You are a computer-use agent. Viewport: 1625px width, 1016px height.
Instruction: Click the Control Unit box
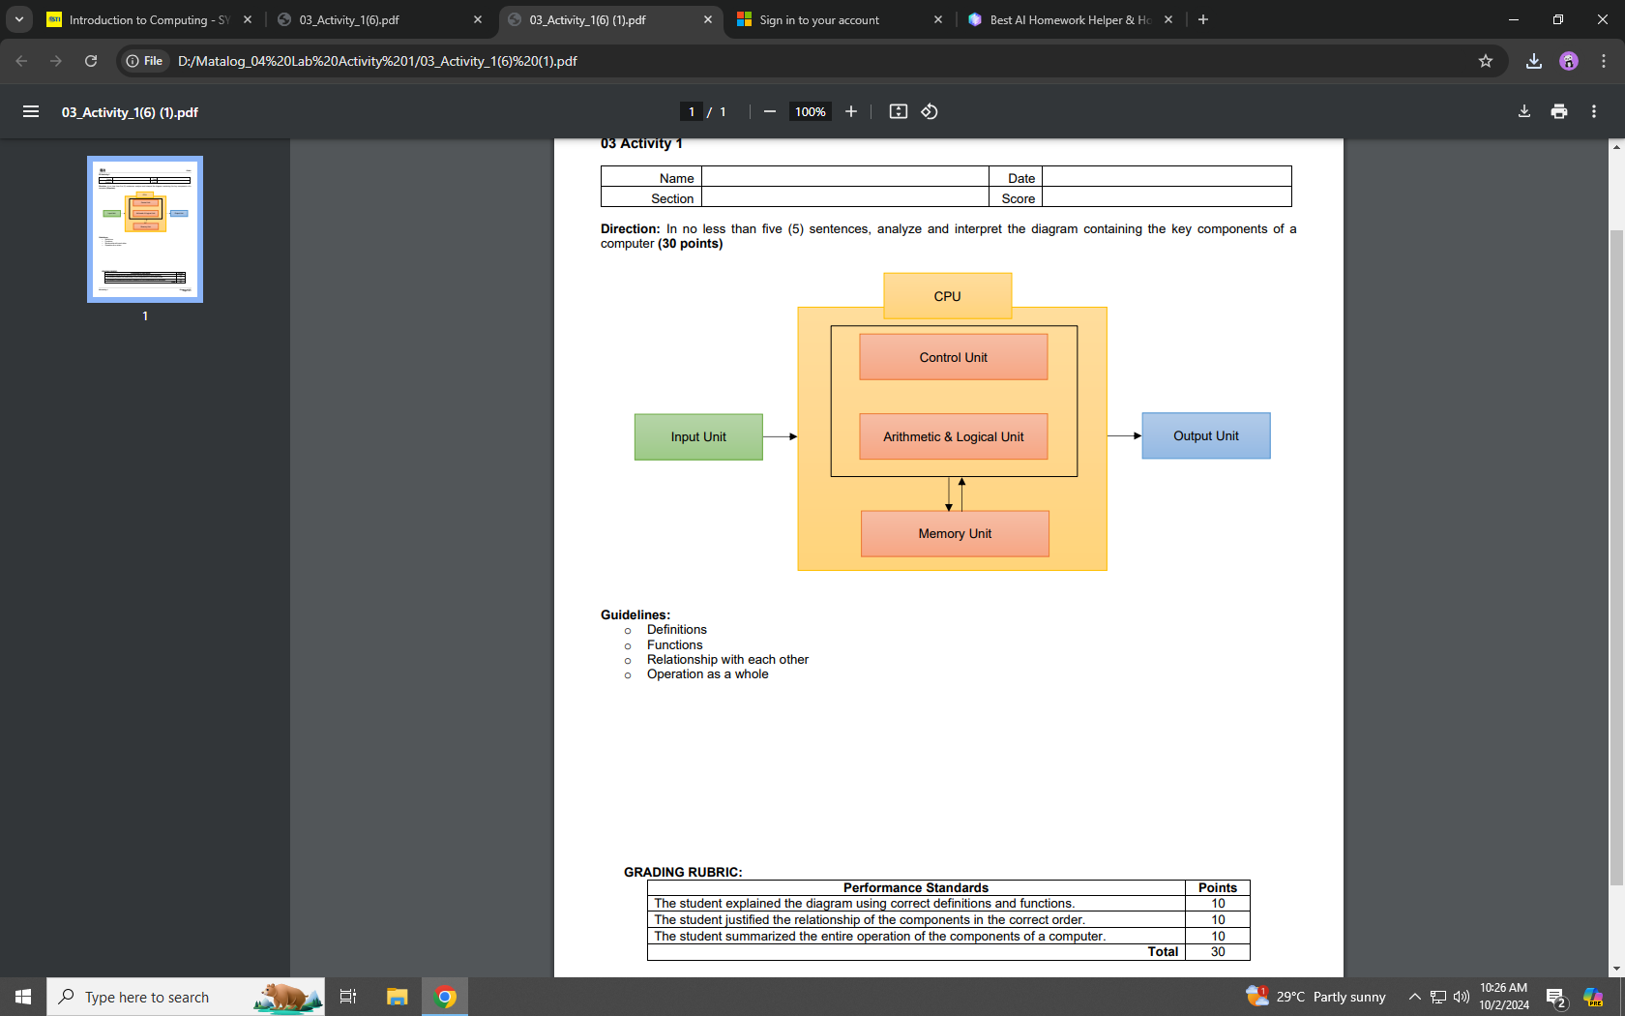(x=954, y=357)
